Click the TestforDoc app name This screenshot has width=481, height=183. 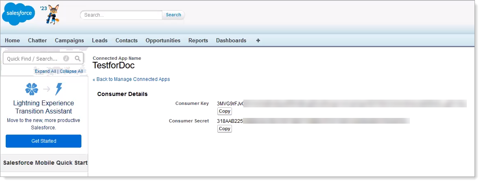(114, 65)
